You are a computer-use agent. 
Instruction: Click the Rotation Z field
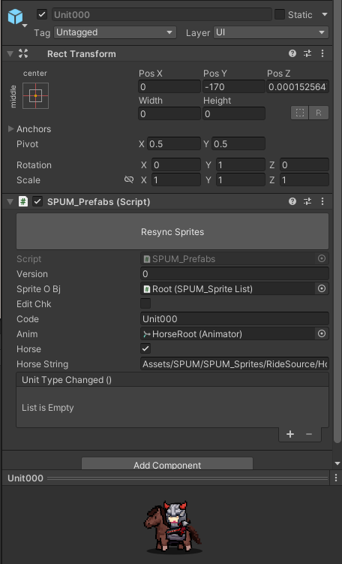[304, 165]
